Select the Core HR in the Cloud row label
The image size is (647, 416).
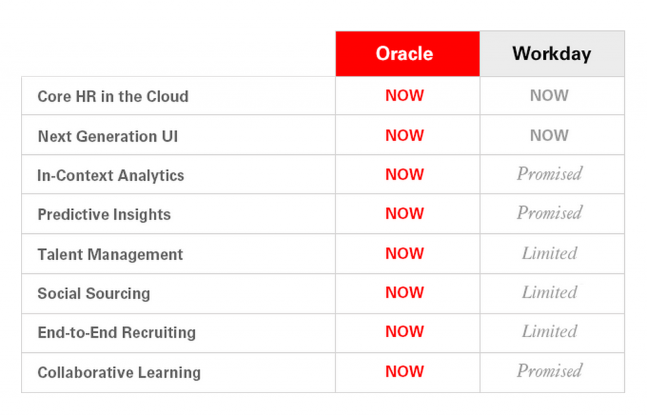coord(113,97)
